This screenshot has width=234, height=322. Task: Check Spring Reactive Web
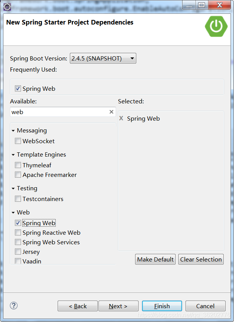[18, 232]
